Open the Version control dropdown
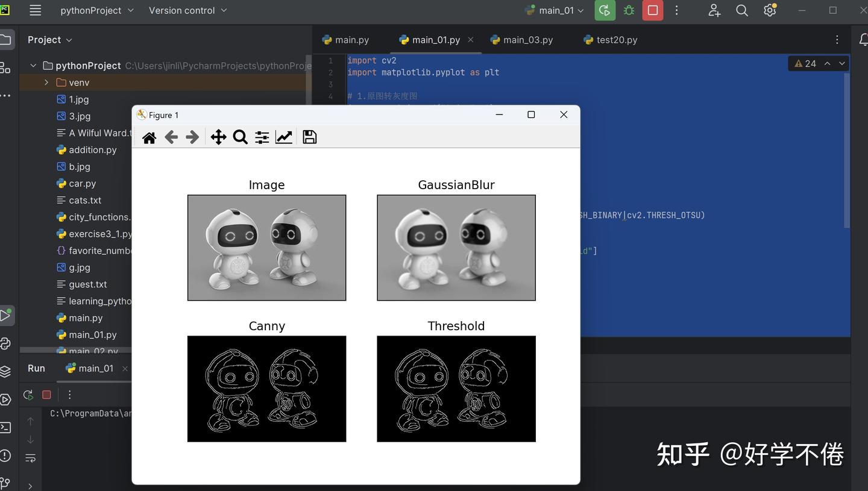 188,10
